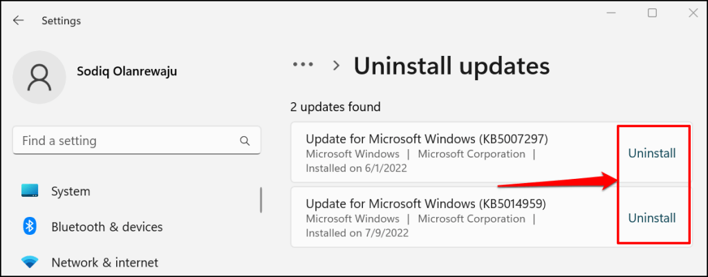The height and width of the screenshot is (277, 708).
Task: Expand the breadcrumb ellipsis menu
Action: click(x=303, y=65)
